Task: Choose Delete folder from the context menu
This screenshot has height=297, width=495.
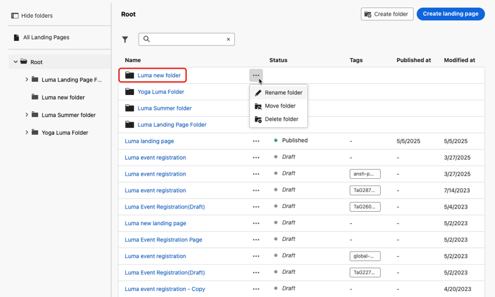Action: (x=281, y=119)
